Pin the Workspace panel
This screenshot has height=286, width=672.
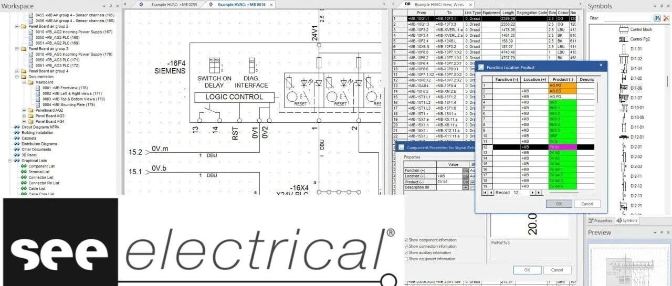pyautogui.click(x=111, y=6)
